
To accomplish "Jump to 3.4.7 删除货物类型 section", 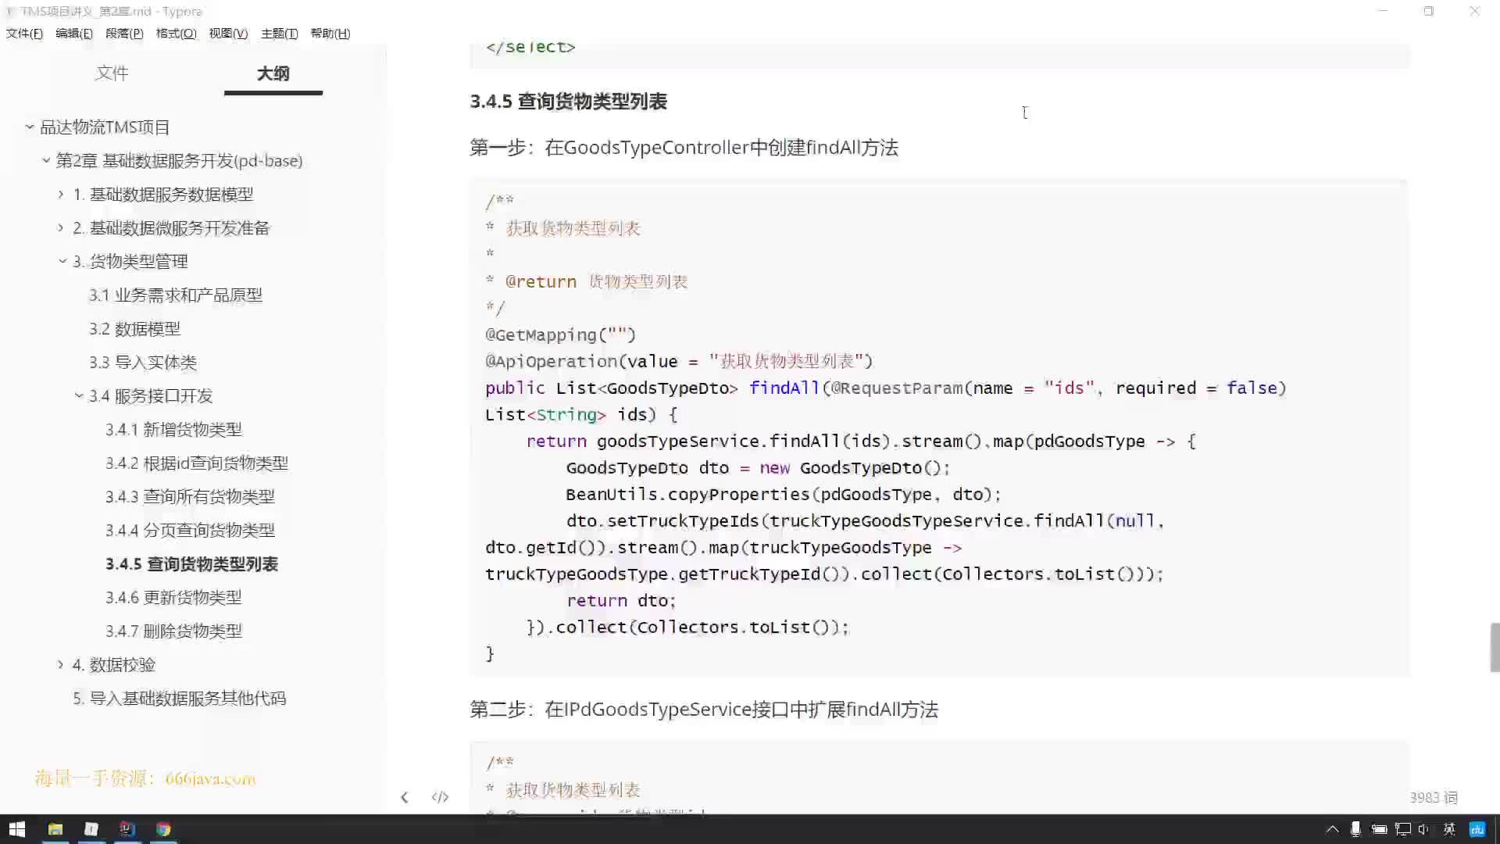I will pos(173,631).
